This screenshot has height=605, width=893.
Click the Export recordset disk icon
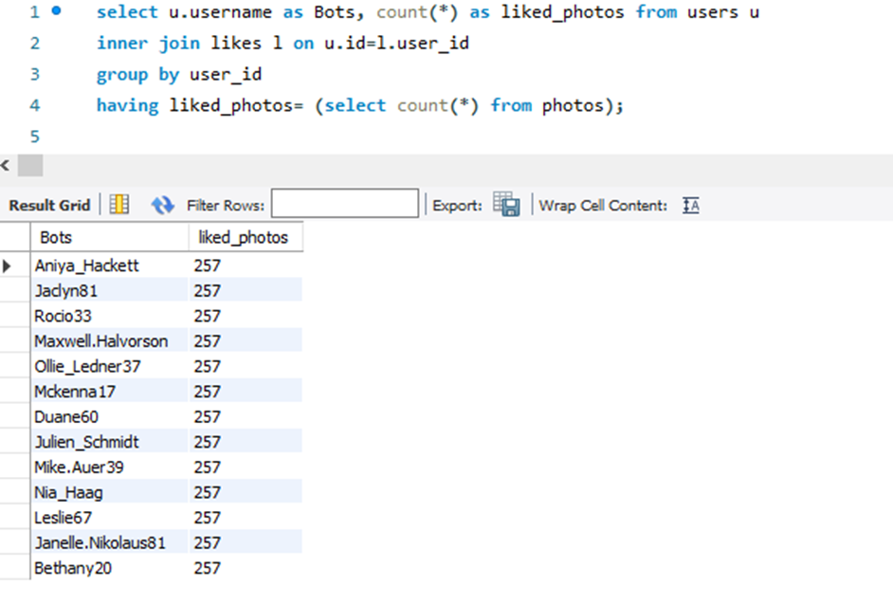(506, 205)
